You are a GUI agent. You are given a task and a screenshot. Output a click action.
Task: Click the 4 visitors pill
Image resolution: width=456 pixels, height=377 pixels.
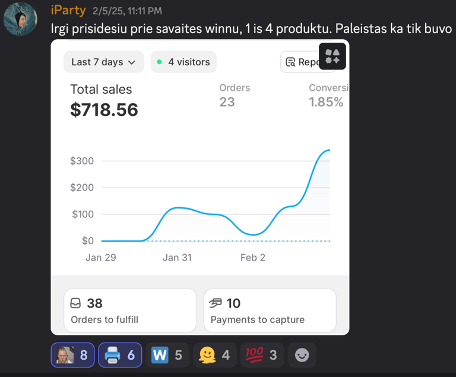[x=183, y=62]
